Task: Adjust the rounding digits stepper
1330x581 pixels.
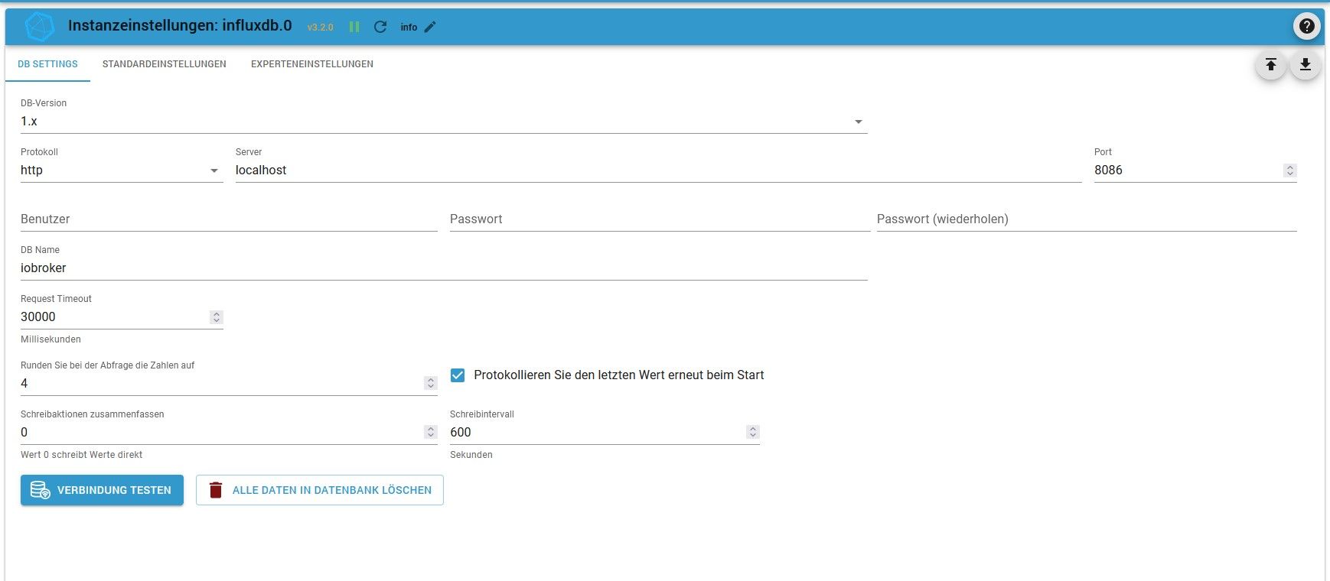Action: [431, 384]
